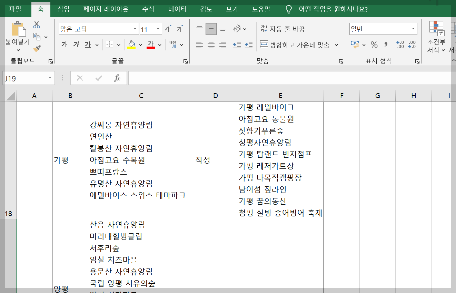Viewport: 456px width, 293px height.
Task: Click the 자동 줄 바꿈 wrap text icon
Action: click(x=264, y=29)
